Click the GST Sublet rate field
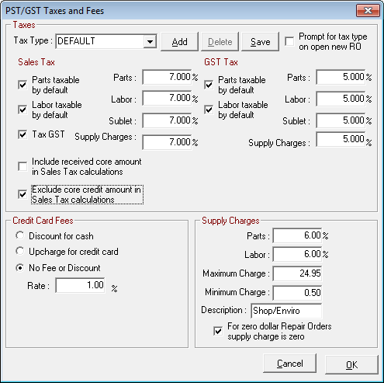 coord(341,120)
